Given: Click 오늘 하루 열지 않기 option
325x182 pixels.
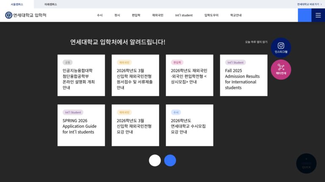Looking at the screenshot, I should 256,42.
